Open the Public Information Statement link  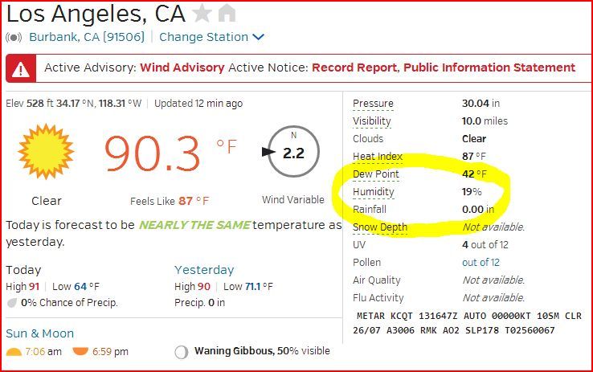click(x=489, y=67)
